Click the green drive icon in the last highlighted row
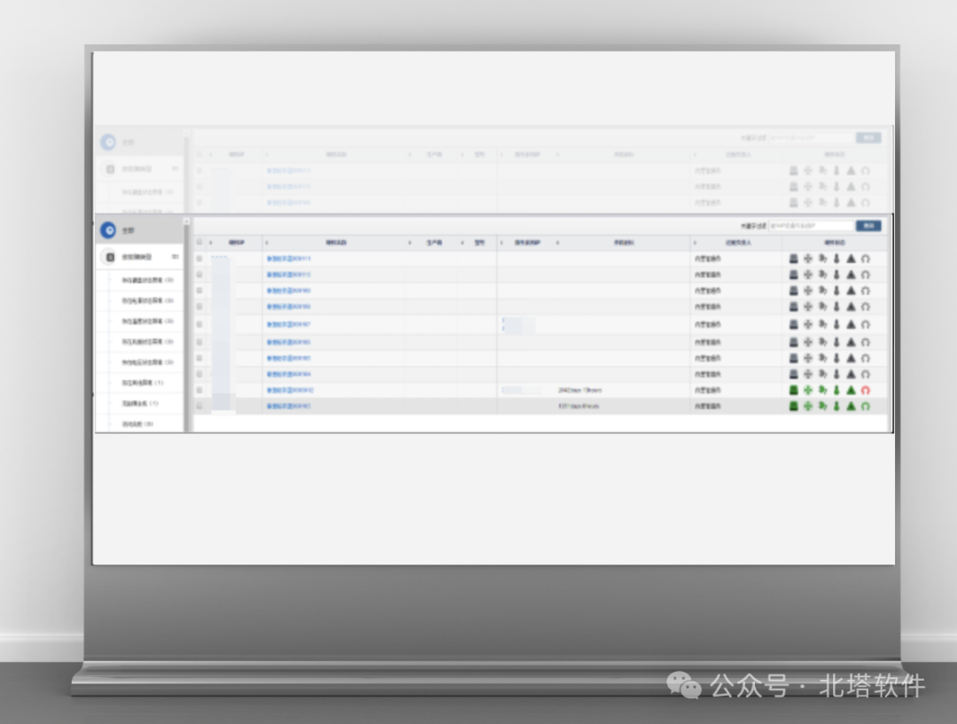Viewport: 957px width, 724px height. pos(793,406)
